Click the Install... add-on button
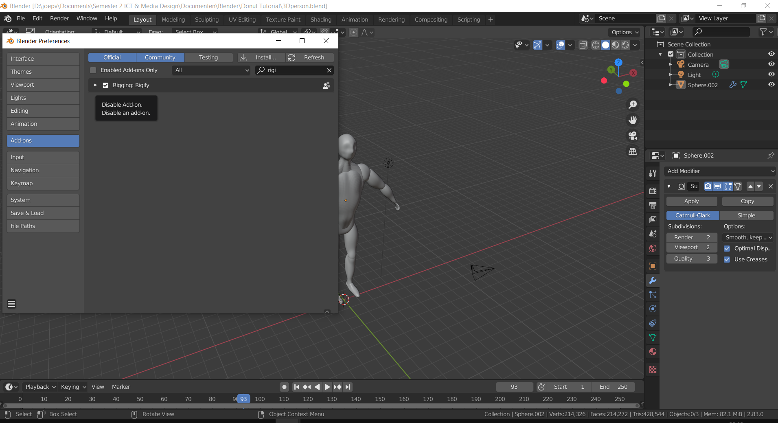778x423 pixels. (261, 57)
